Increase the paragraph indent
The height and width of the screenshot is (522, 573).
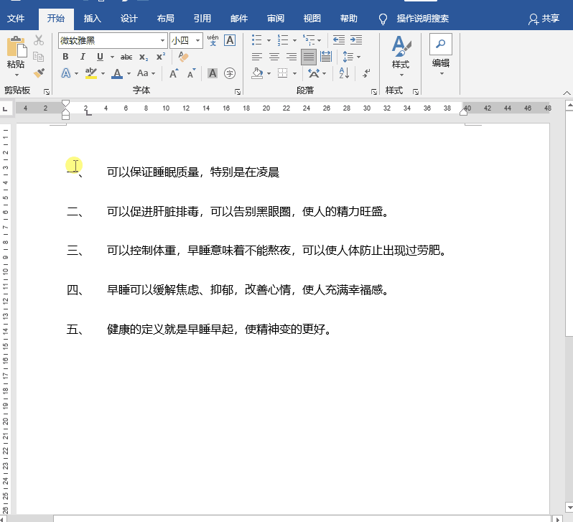point(355,40)
